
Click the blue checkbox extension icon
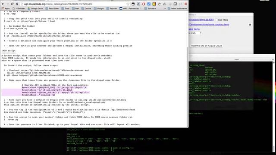pos(149,4)
